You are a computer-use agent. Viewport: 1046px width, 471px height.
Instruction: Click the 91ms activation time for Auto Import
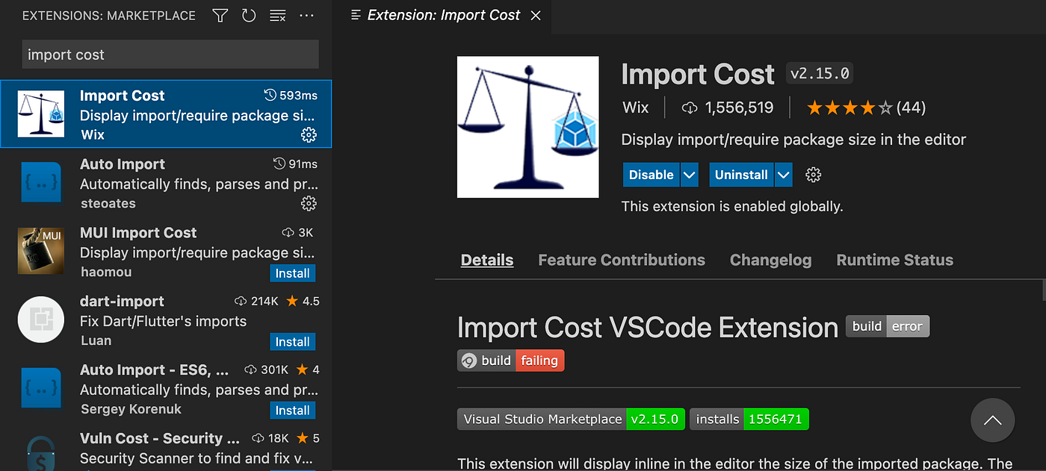coord(295,164)
